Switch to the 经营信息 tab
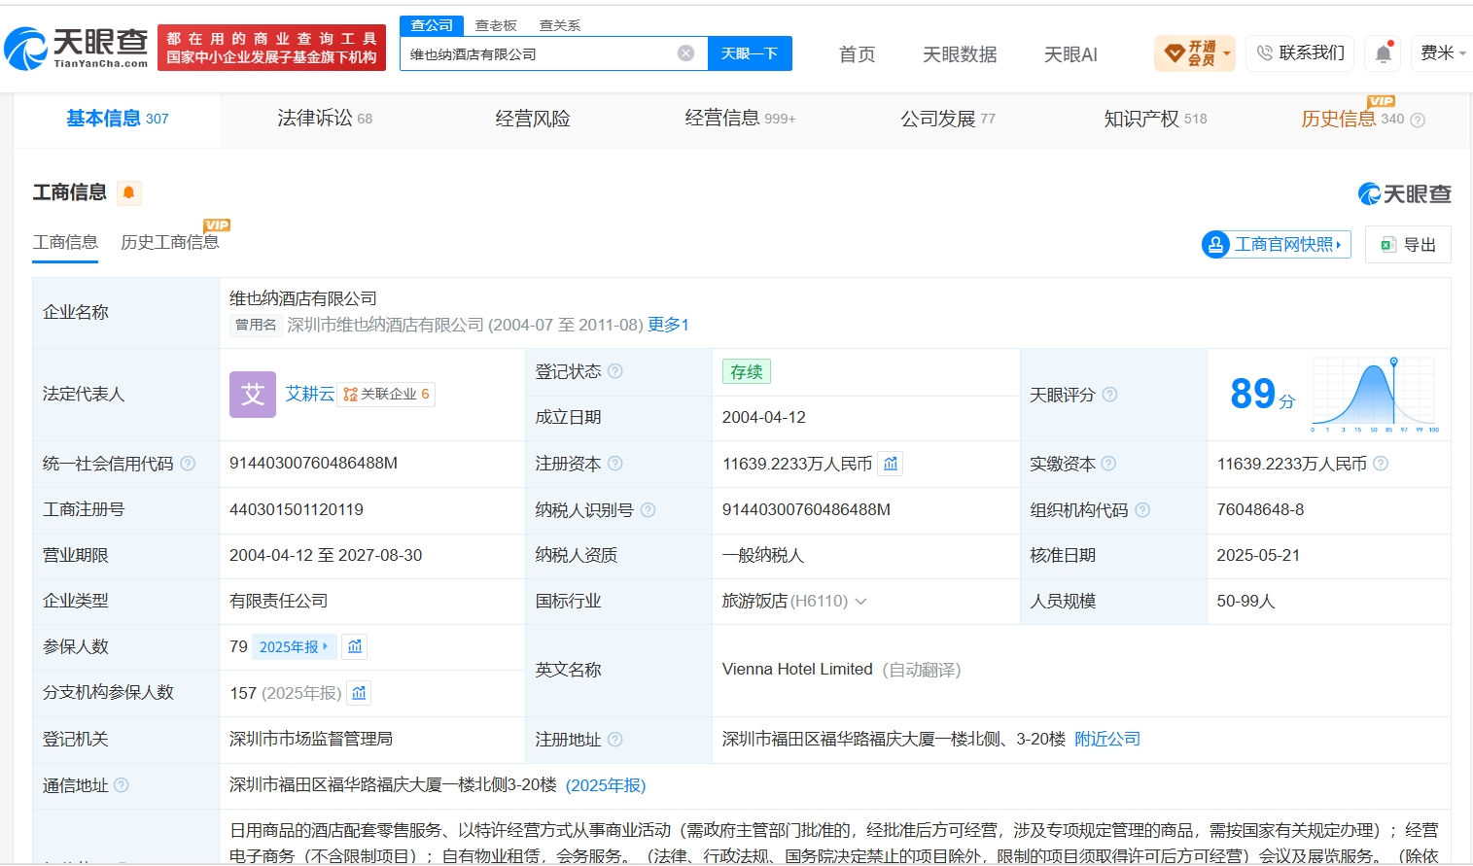1473x866 pixels. 740,119
